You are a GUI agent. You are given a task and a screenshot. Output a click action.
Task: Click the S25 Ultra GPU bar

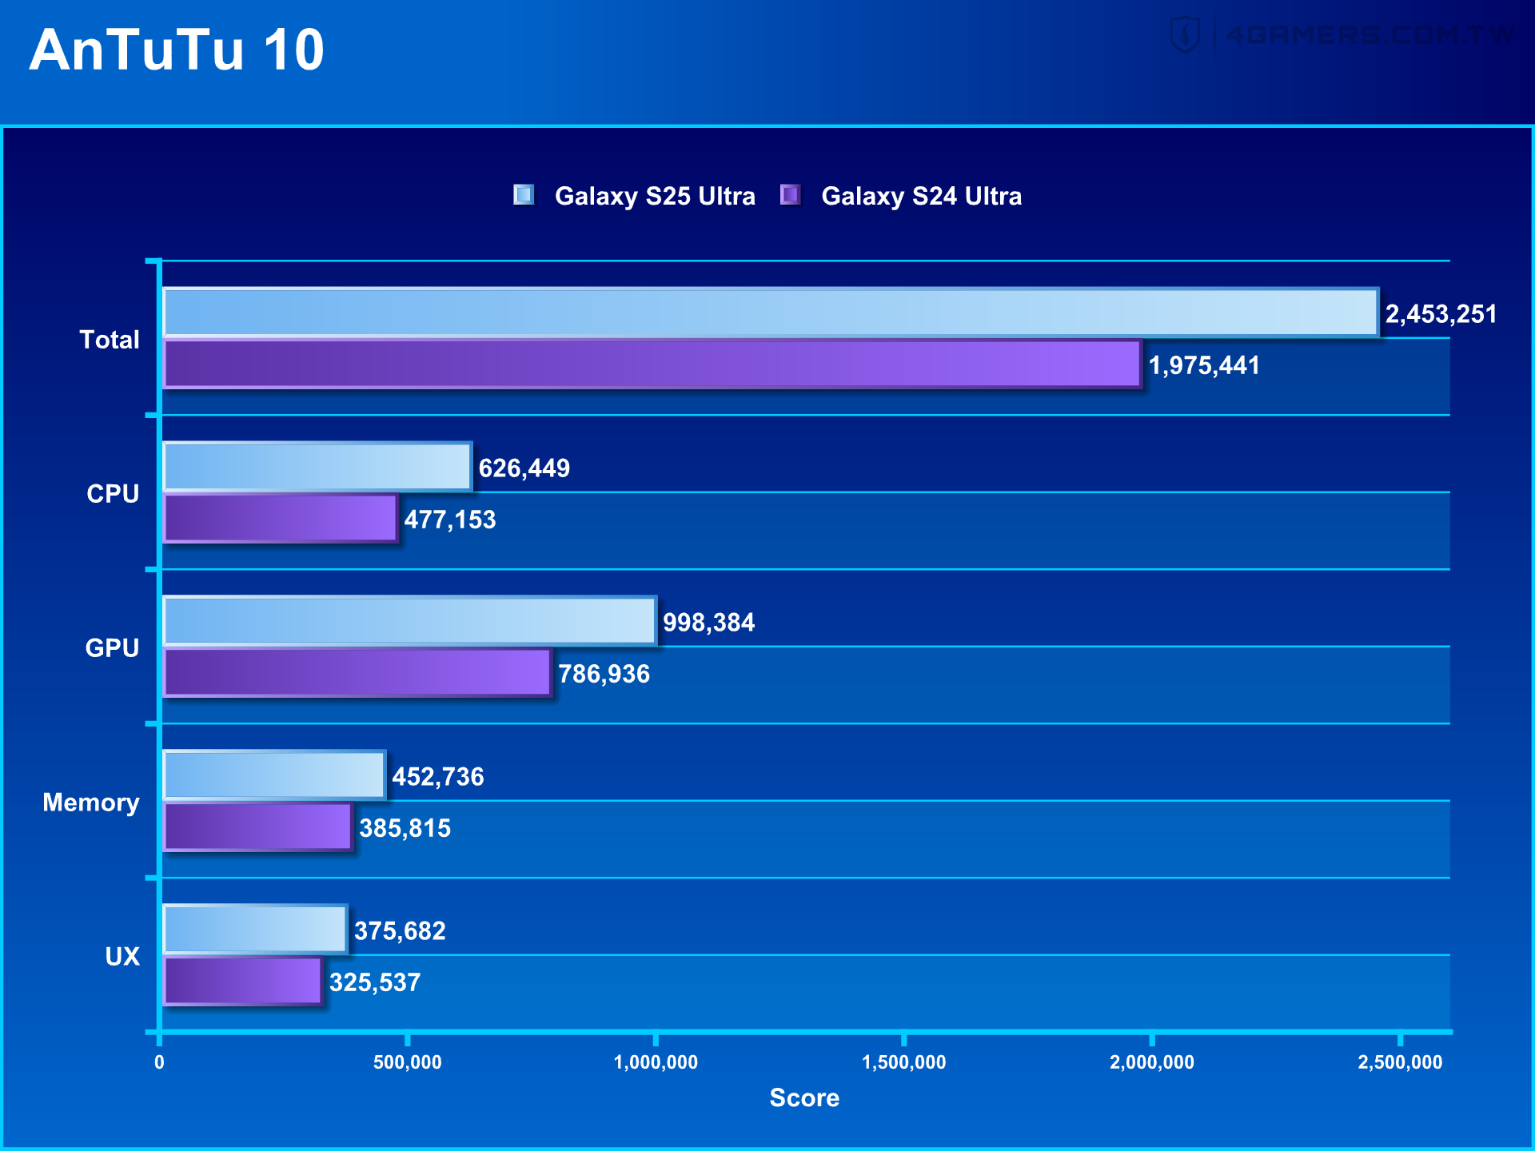click(x=410, y=621)
